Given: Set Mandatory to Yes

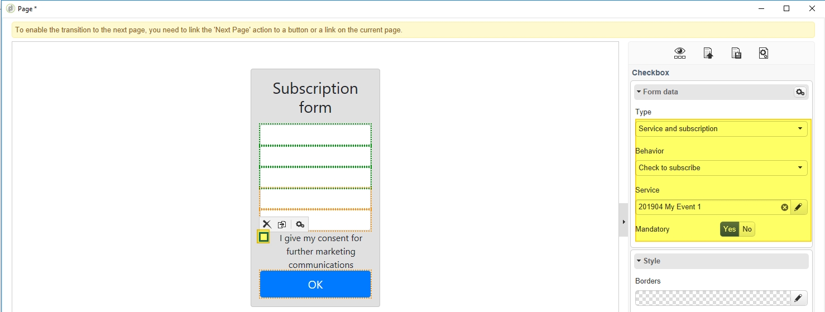Looking at the screenshot, I should point(729,229).
